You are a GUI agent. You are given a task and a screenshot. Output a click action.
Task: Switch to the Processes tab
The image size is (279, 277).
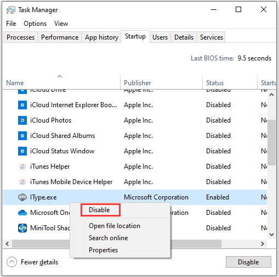(20, 37)
